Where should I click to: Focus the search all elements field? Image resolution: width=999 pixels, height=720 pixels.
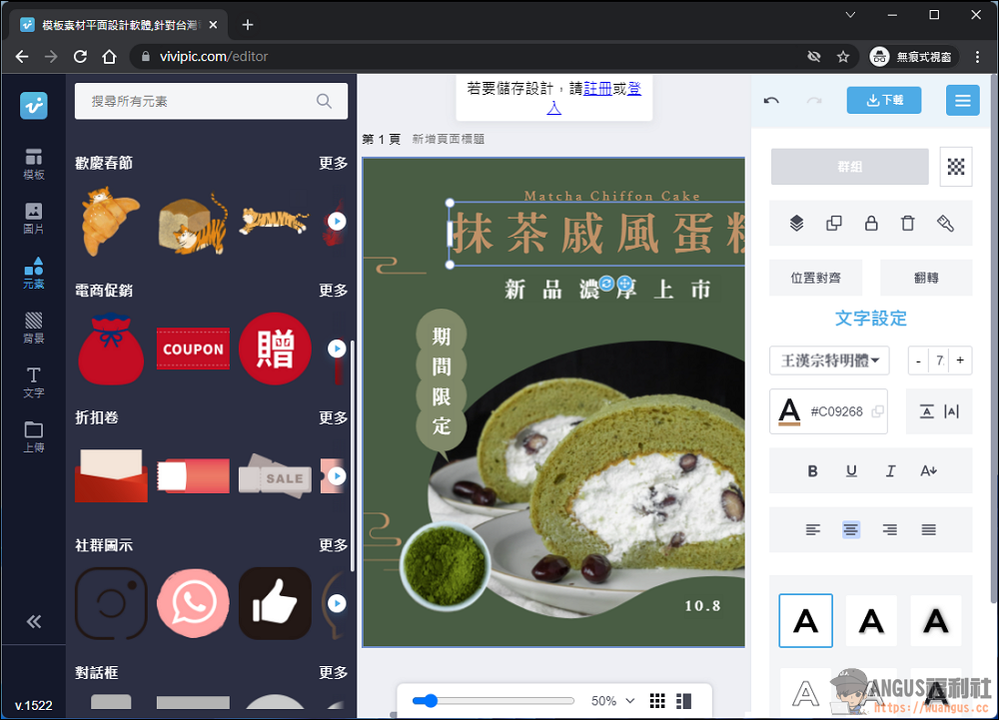pyautogui.click(x=211, y=101)
